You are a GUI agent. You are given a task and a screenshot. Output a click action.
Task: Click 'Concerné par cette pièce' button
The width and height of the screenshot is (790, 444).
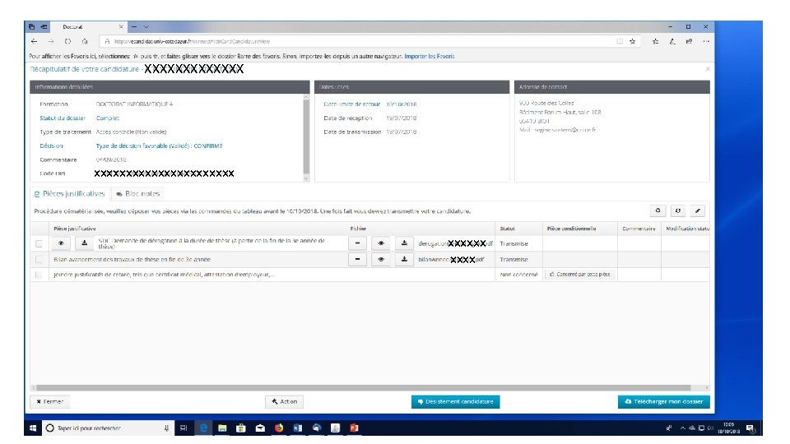pyautogui.click(x=579, y=275)
